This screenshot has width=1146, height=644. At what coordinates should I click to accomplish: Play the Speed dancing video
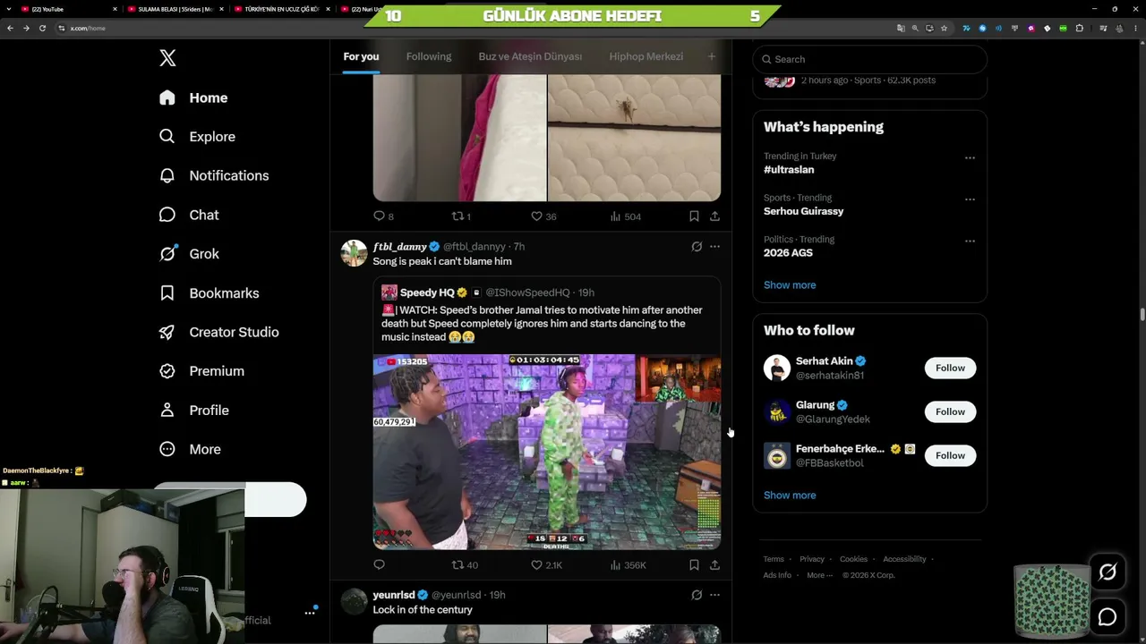[547, 452]
